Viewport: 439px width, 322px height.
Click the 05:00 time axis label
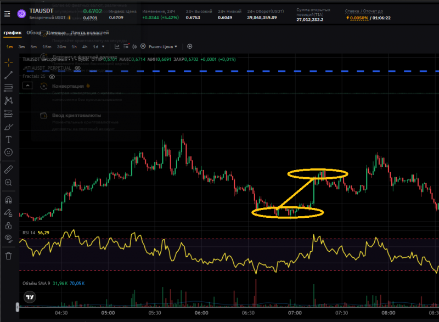click(108, 313)
